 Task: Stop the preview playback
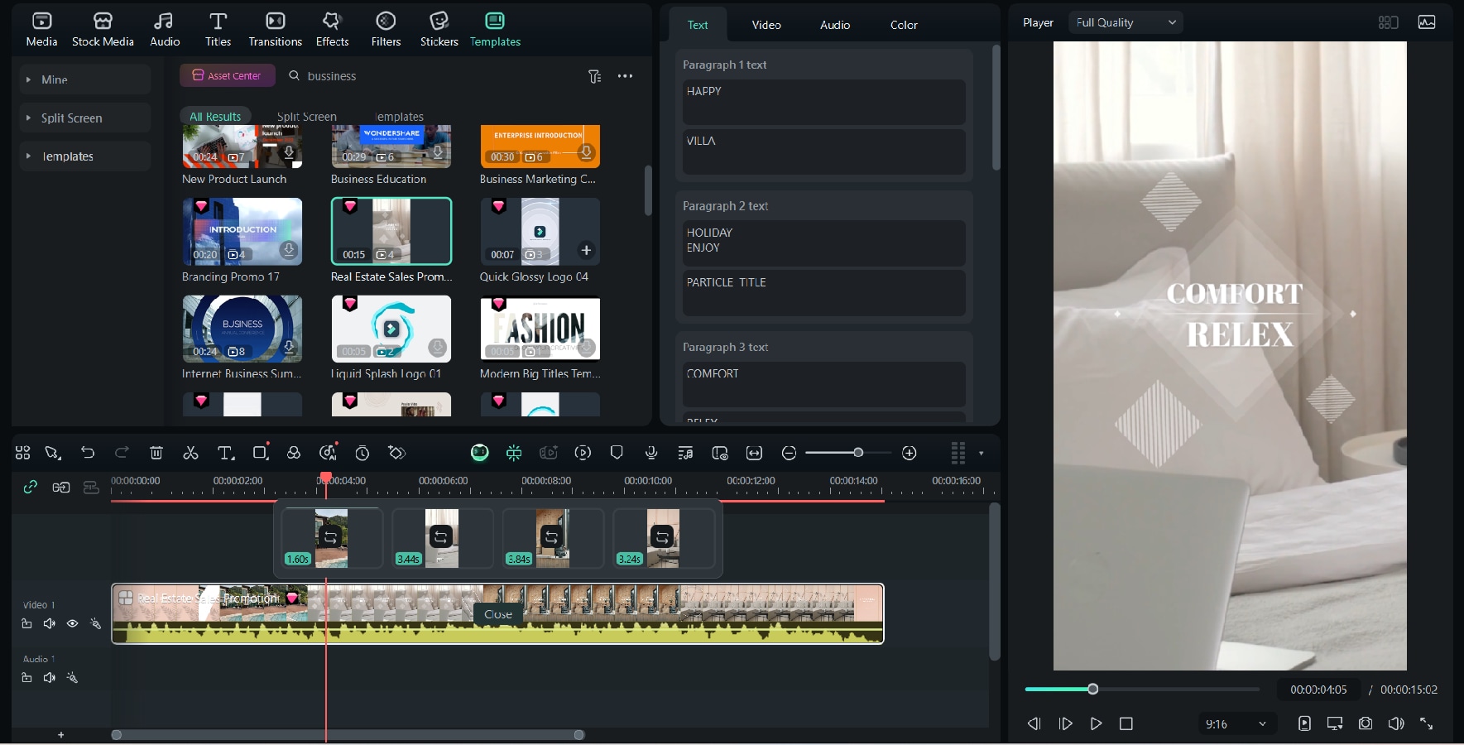[1126, 723]
